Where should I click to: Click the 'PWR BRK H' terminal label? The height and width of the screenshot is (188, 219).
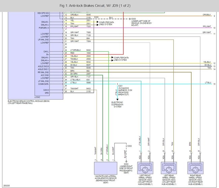44,28
